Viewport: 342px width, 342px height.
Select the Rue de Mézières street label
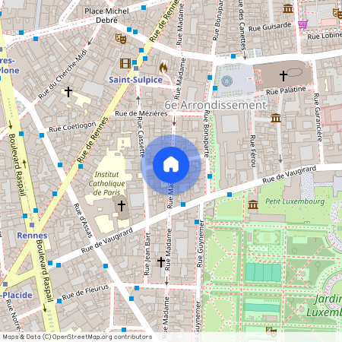pos(141,113)
